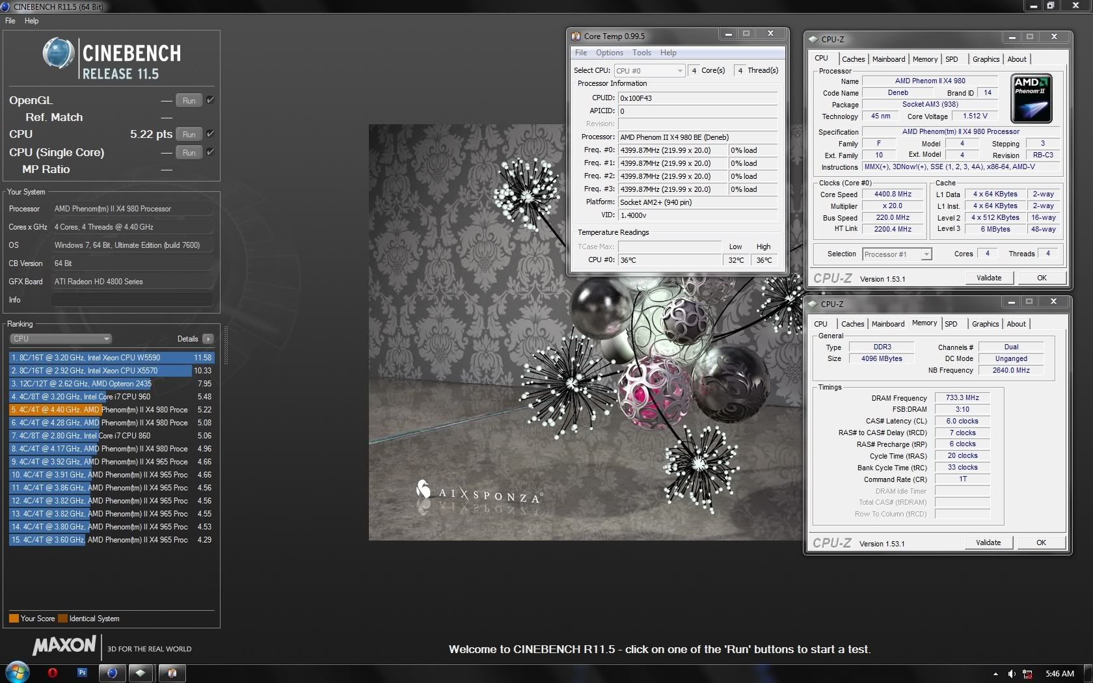Screen dimensions: 1093x683
Task: Click the Cinebench globe logo
Action: click(59, 53)
